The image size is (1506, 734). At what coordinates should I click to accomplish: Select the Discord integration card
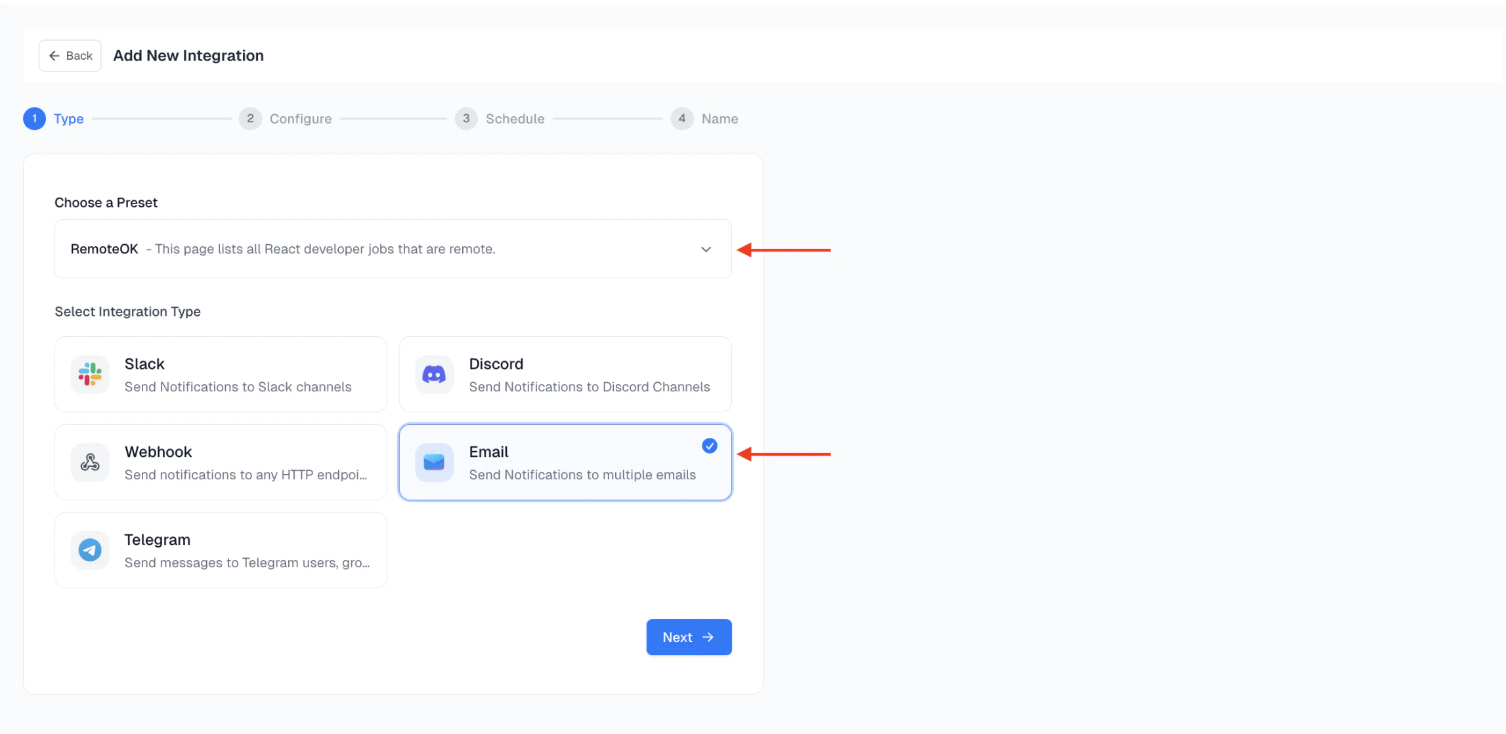[565, 374]
